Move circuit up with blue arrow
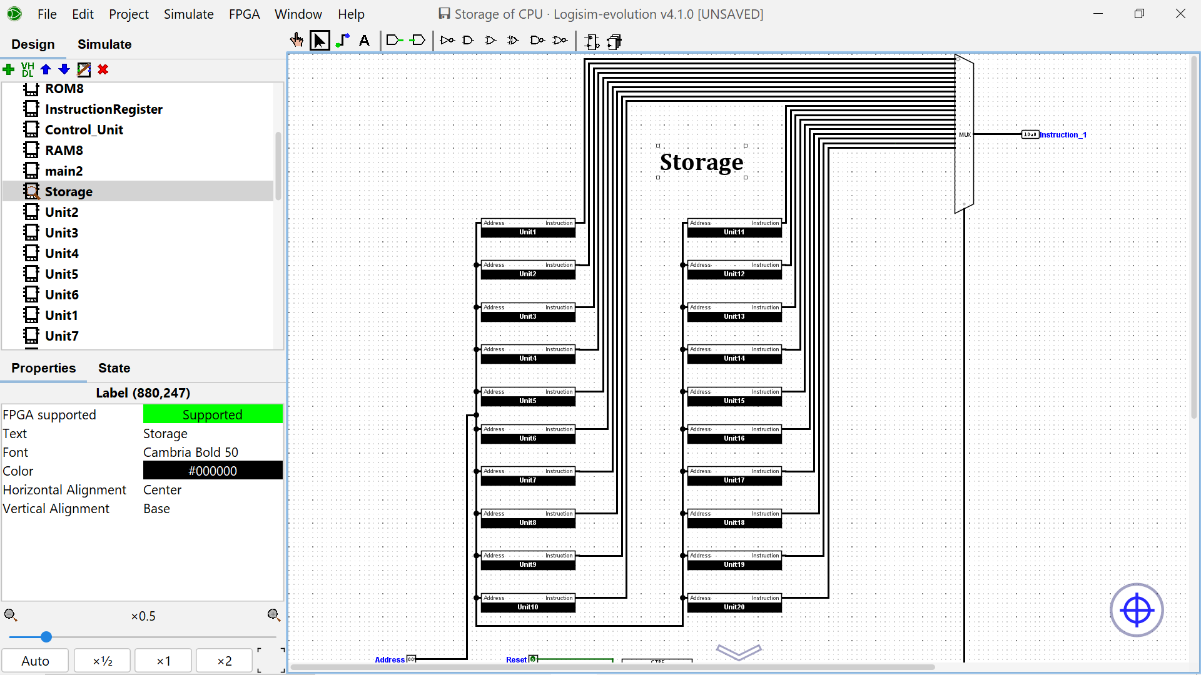This screenshot has width=1201, height=675. tap(46, 69)
